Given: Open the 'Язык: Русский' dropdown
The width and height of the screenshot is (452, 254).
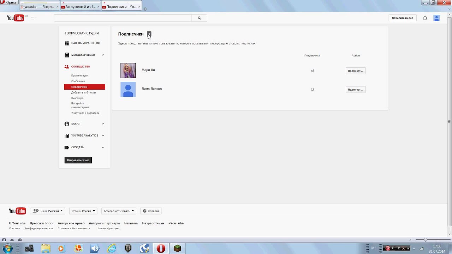Looking at the screenshot, I should pyautogui.click(x=48, y=211).
